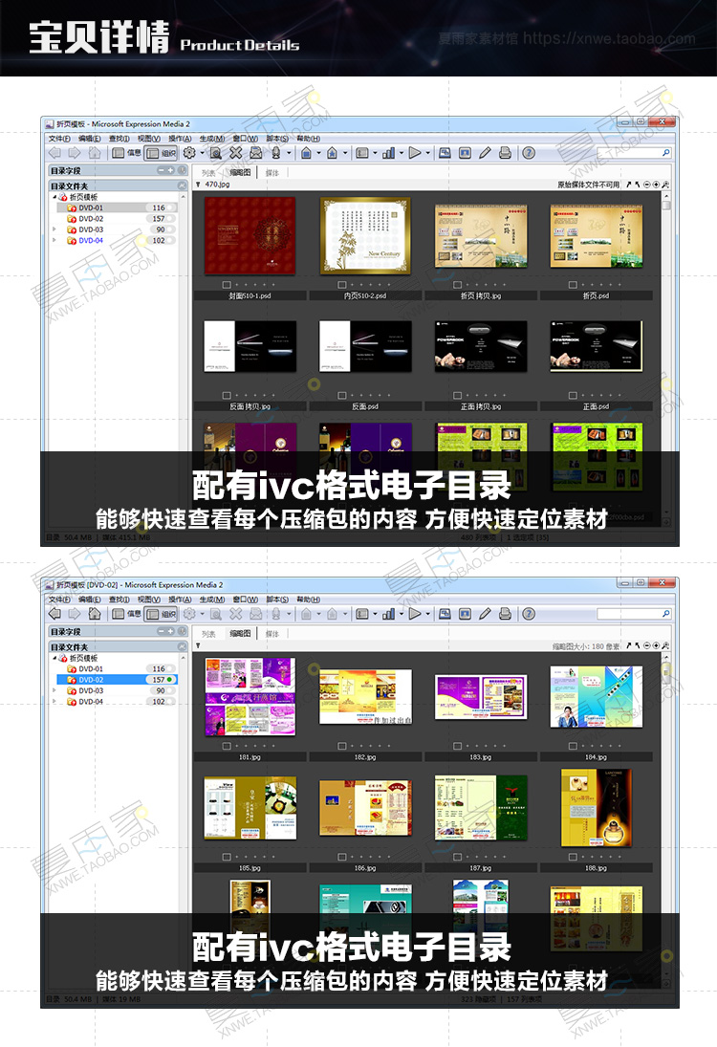Click the bar chart icon in the DVD-02 window

(x=388, y=614)
